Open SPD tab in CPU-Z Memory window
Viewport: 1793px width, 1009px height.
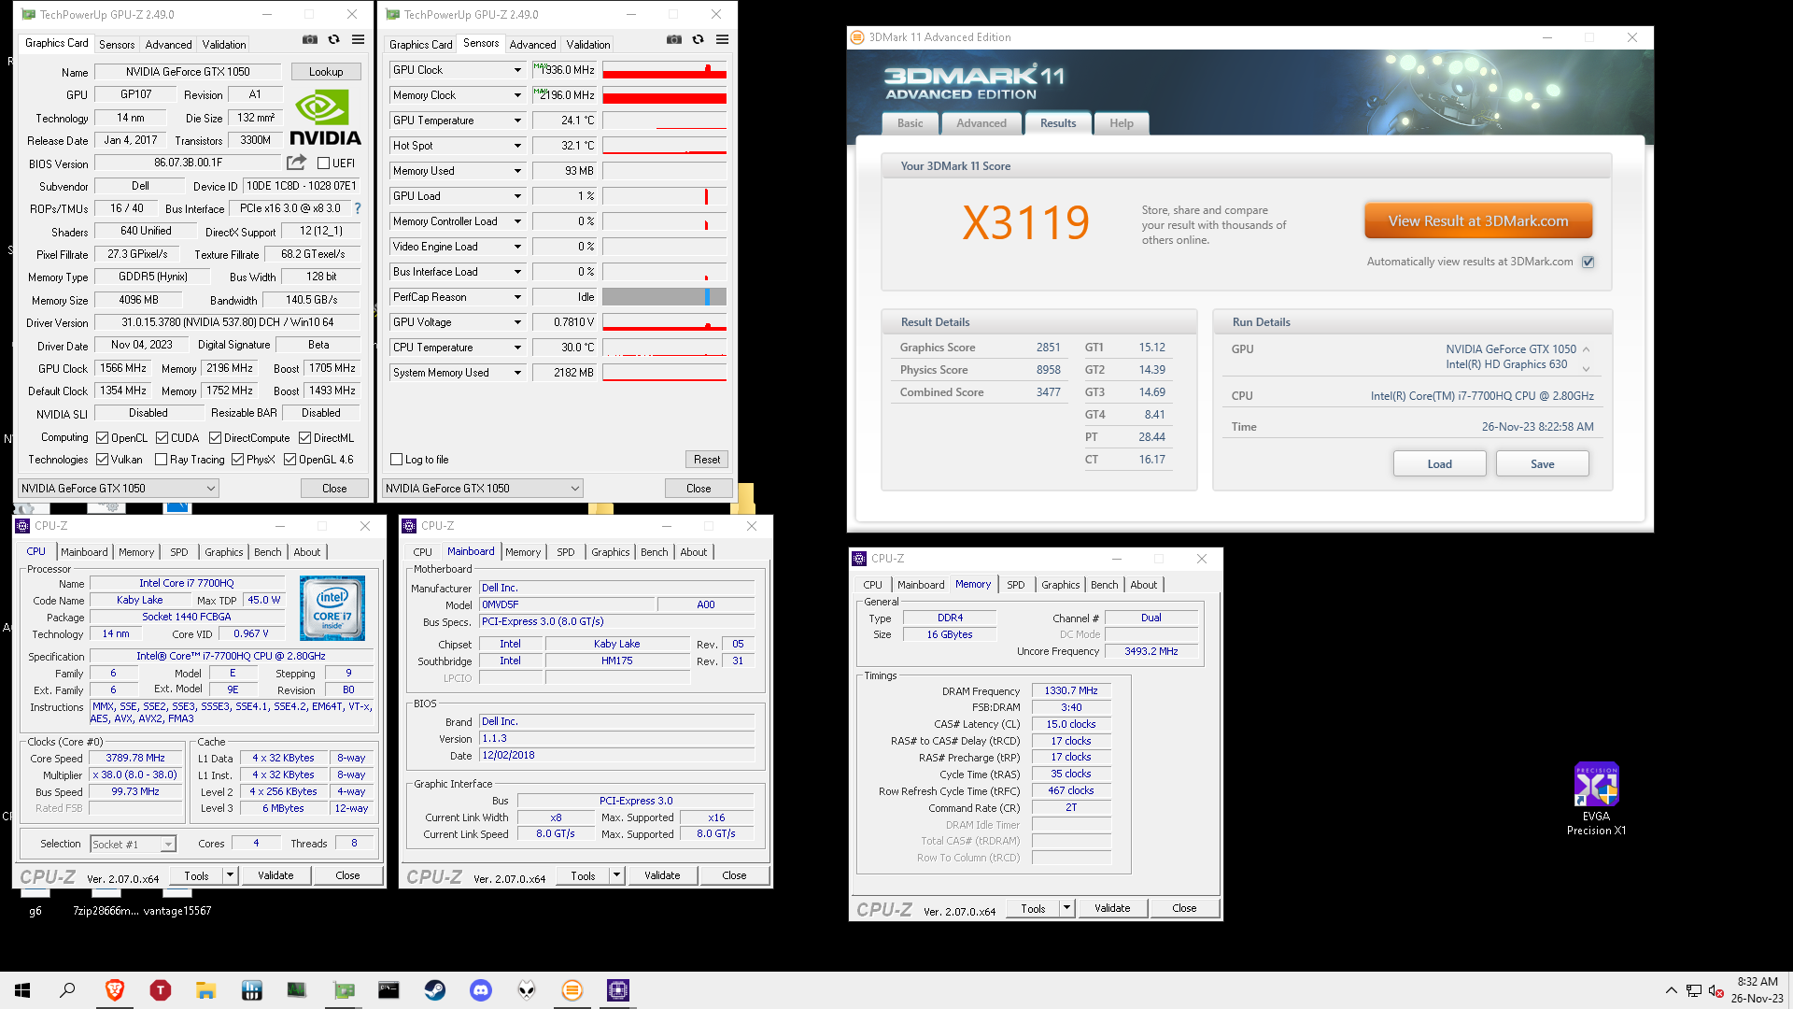1016,585
